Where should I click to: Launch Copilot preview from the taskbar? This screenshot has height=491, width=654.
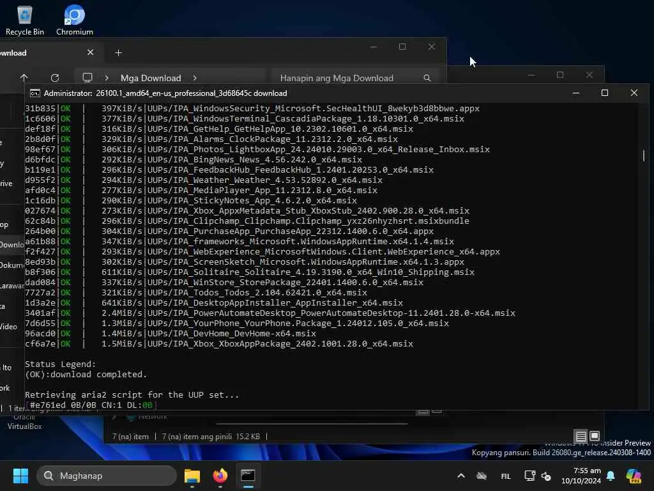point(634,476)
